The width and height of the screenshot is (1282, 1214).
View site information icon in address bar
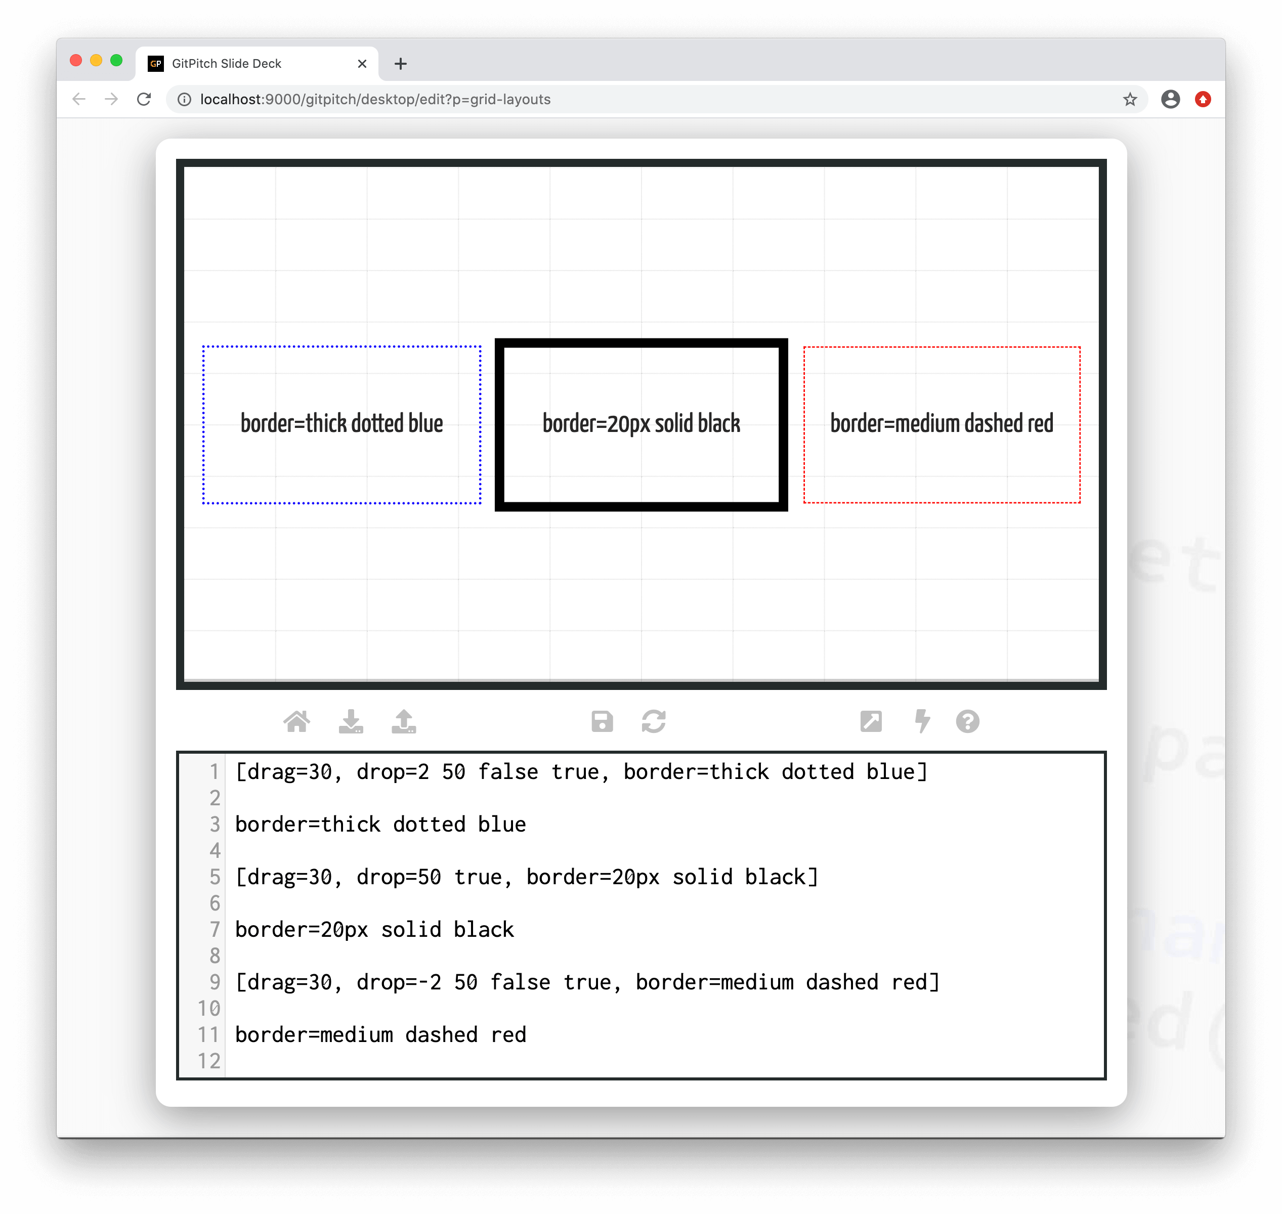click(185, 99)
